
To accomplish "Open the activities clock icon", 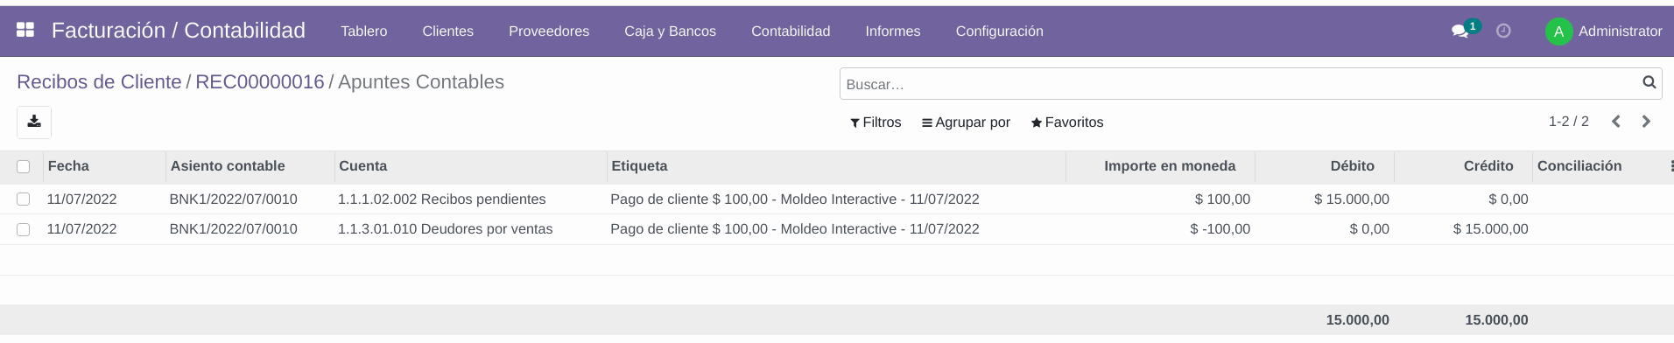I will click(x=1503, y=31).
